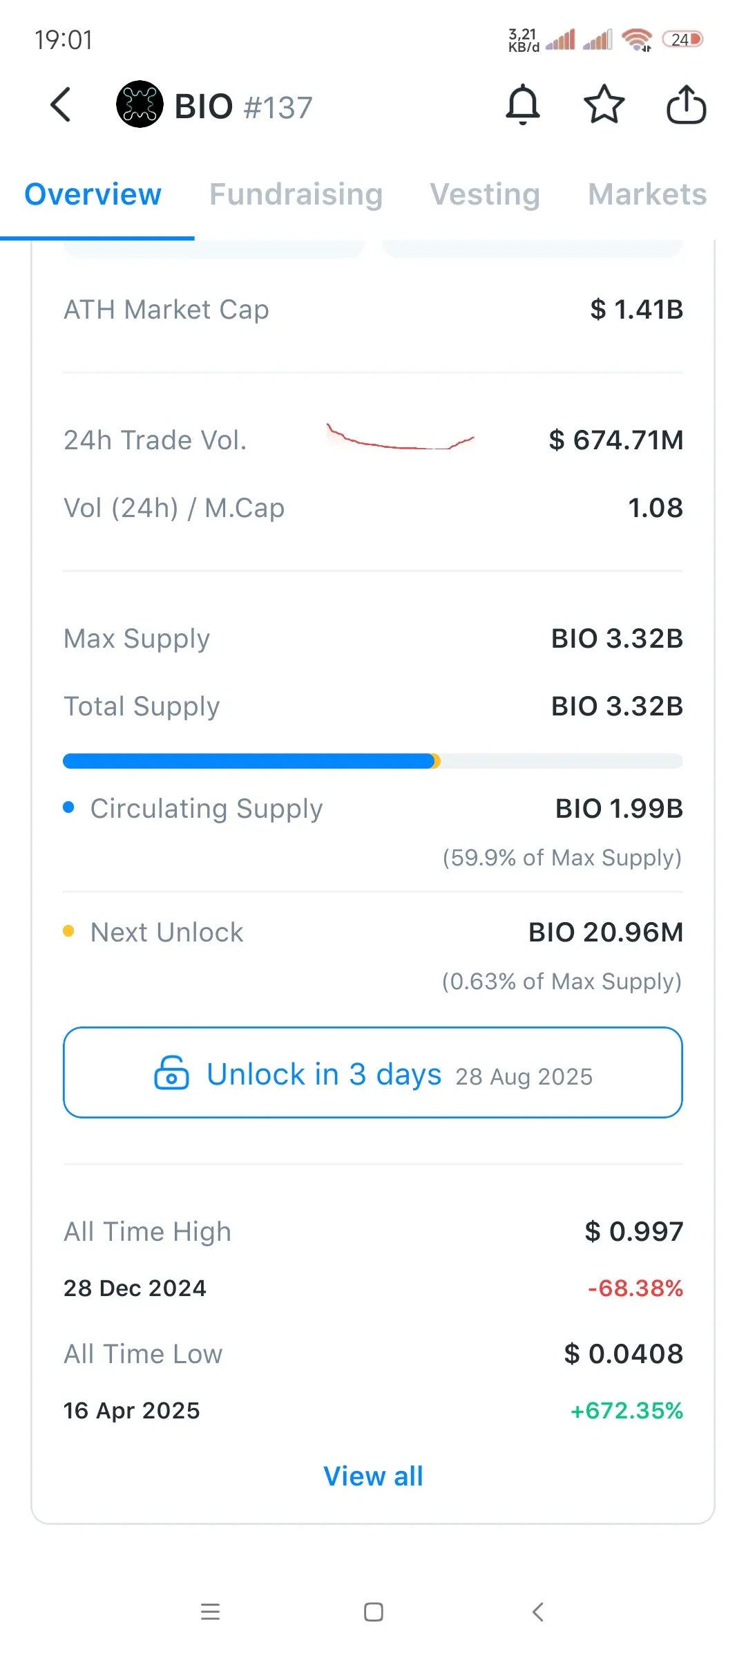This screenshot has width=746, height=1659.
Task: Tap the All Time High value
Action: click(634, 1231)
